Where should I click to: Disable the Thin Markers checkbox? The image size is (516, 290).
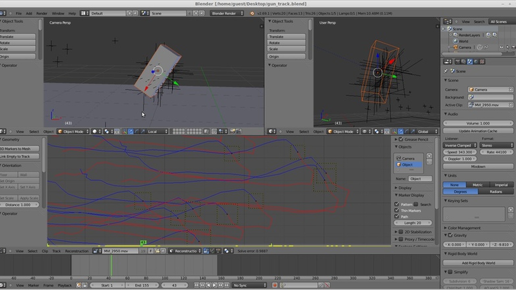(x=397, y=210)
